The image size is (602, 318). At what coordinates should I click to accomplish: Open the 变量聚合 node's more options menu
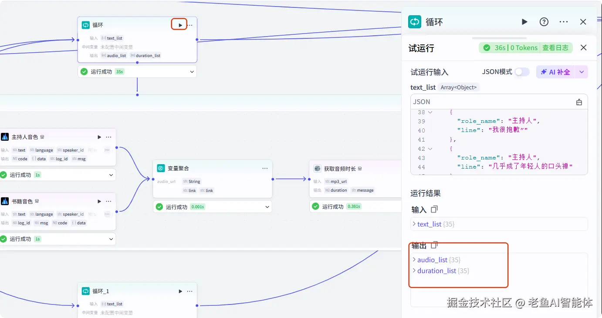click(265, 168)
